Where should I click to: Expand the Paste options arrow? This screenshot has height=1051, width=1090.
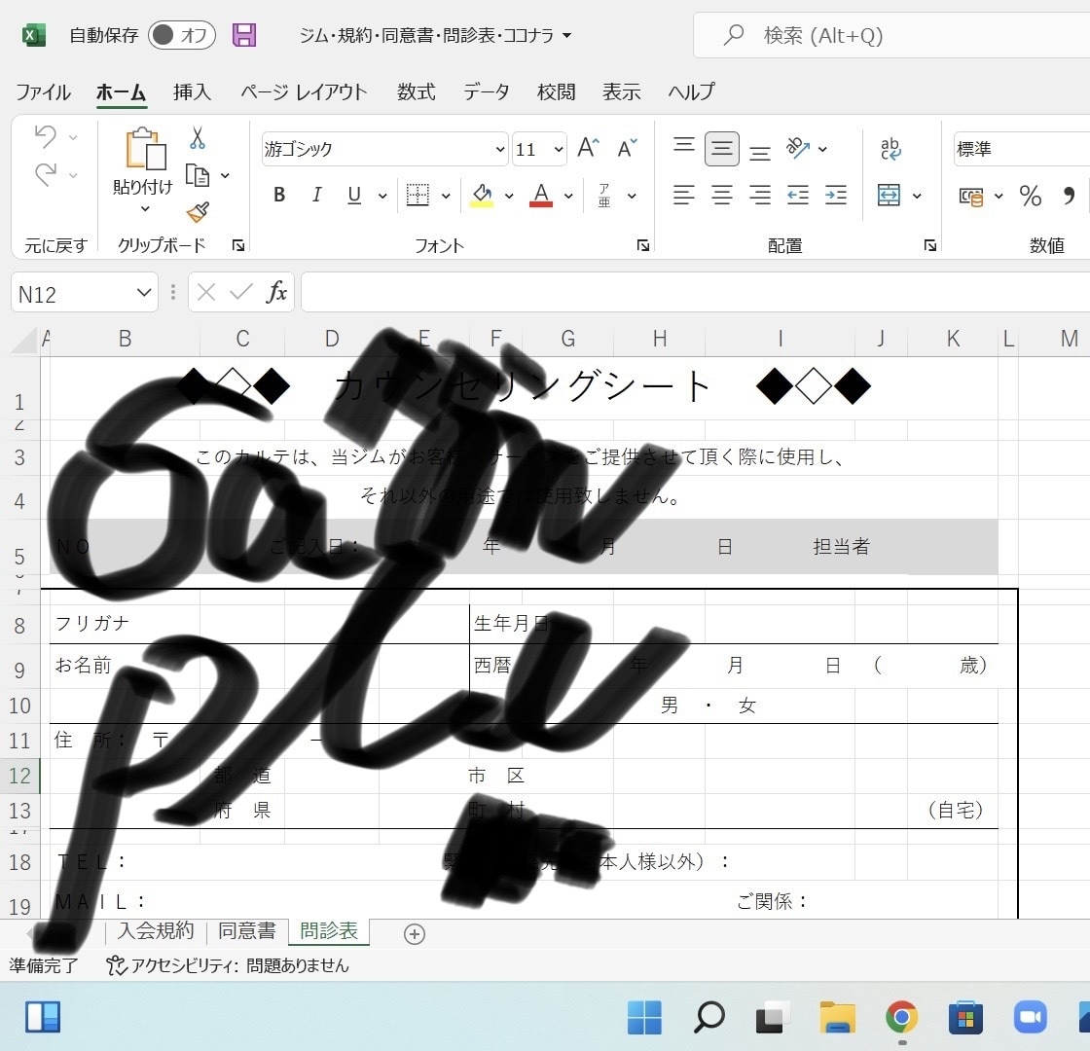tap(145, 209)
